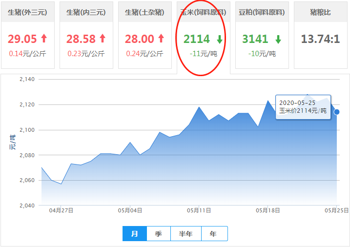Viewport: 350px width, 247px height.
Task: Click the 0.24元/公斤 change text
Action: pyautogui.click(x=144, y=54)
